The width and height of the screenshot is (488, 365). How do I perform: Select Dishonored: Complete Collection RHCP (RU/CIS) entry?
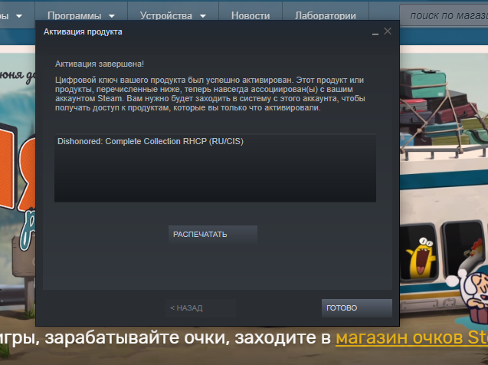point(150,141)
